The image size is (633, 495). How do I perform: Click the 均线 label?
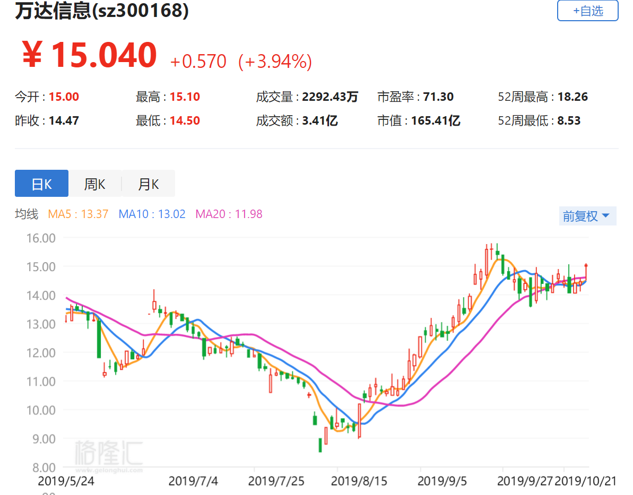[x=27, y=214]
